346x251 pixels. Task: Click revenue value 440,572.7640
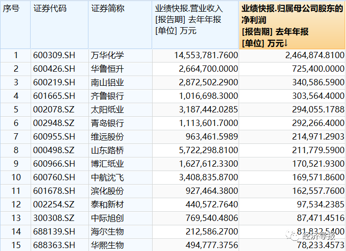pos(211,204)
